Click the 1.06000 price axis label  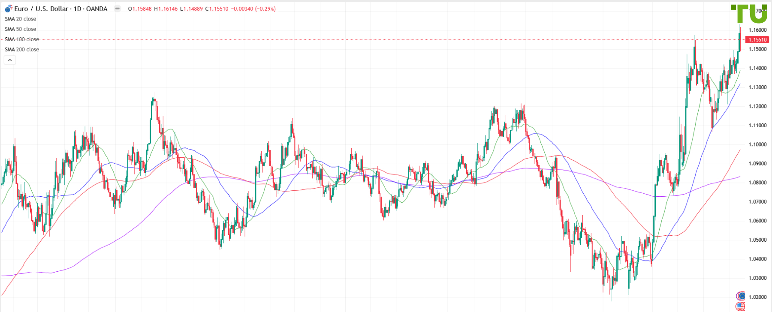tap(757, 221)
